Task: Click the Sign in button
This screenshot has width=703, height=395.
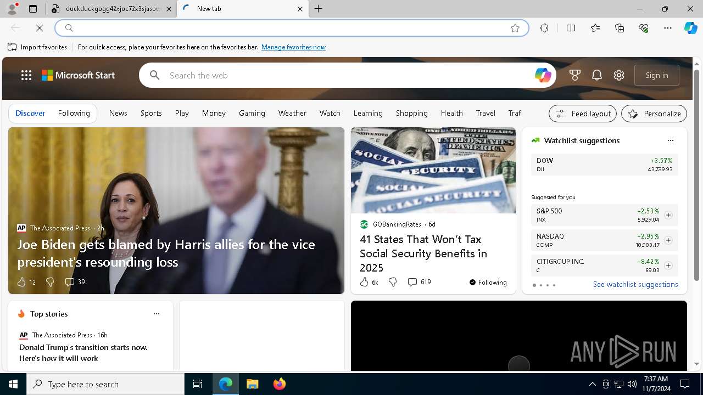Action: click(657, 75)
